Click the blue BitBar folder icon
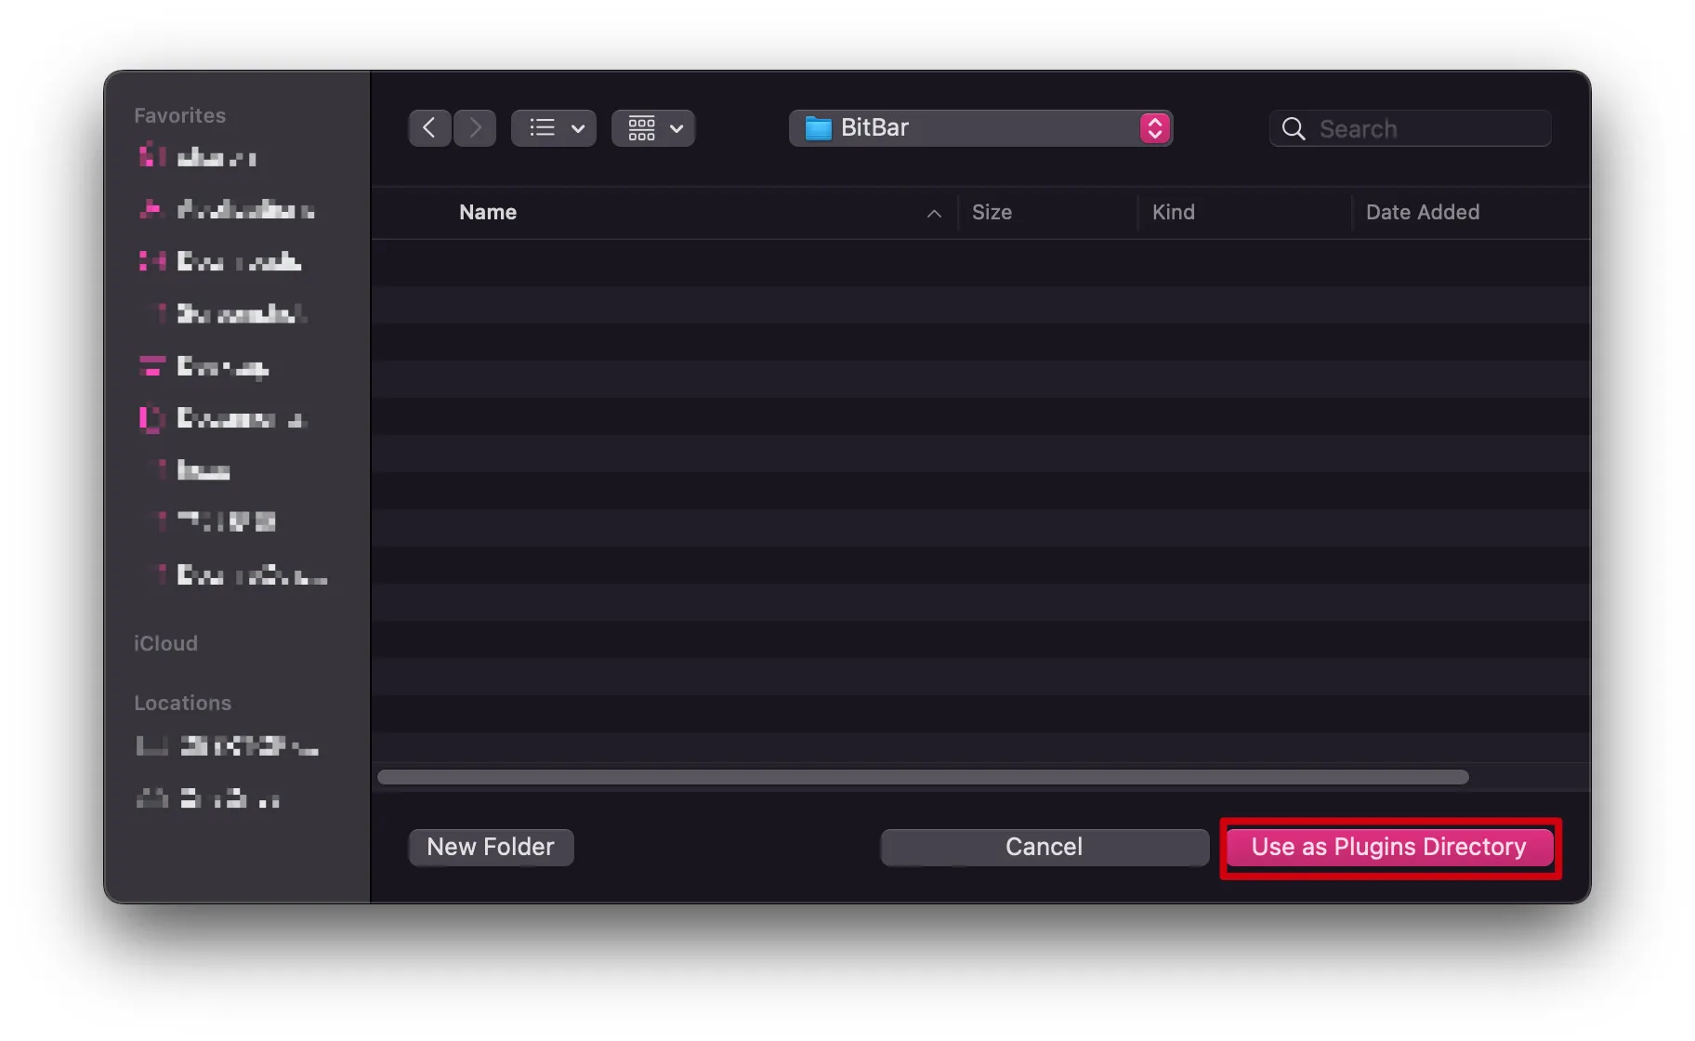1695x1041 pixels. (x=818, y=128)
